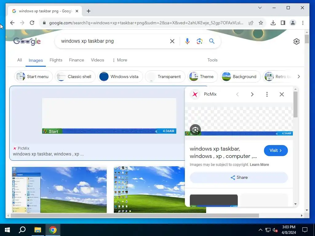
Task: Select the Images tab
Action: 36,60
